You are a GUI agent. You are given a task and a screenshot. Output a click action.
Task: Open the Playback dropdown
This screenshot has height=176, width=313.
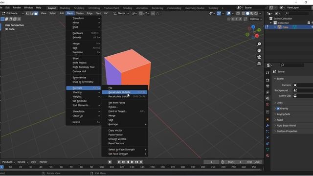click(9, 162)
